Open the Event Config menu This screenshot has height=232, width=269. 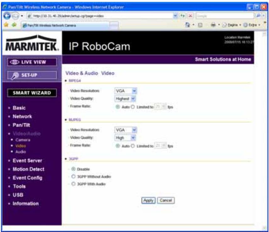[x=27, y=178]
